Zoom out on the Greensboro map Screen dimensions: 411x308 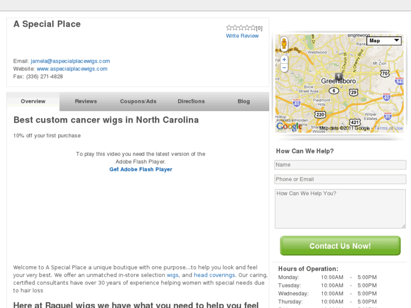pos(284,67)
